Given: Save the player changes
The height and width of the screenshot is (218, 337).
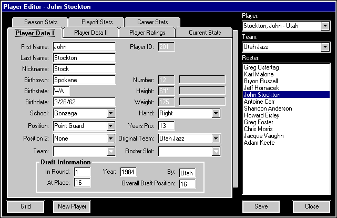Looking at the screenshot, I should pos(261,206).
